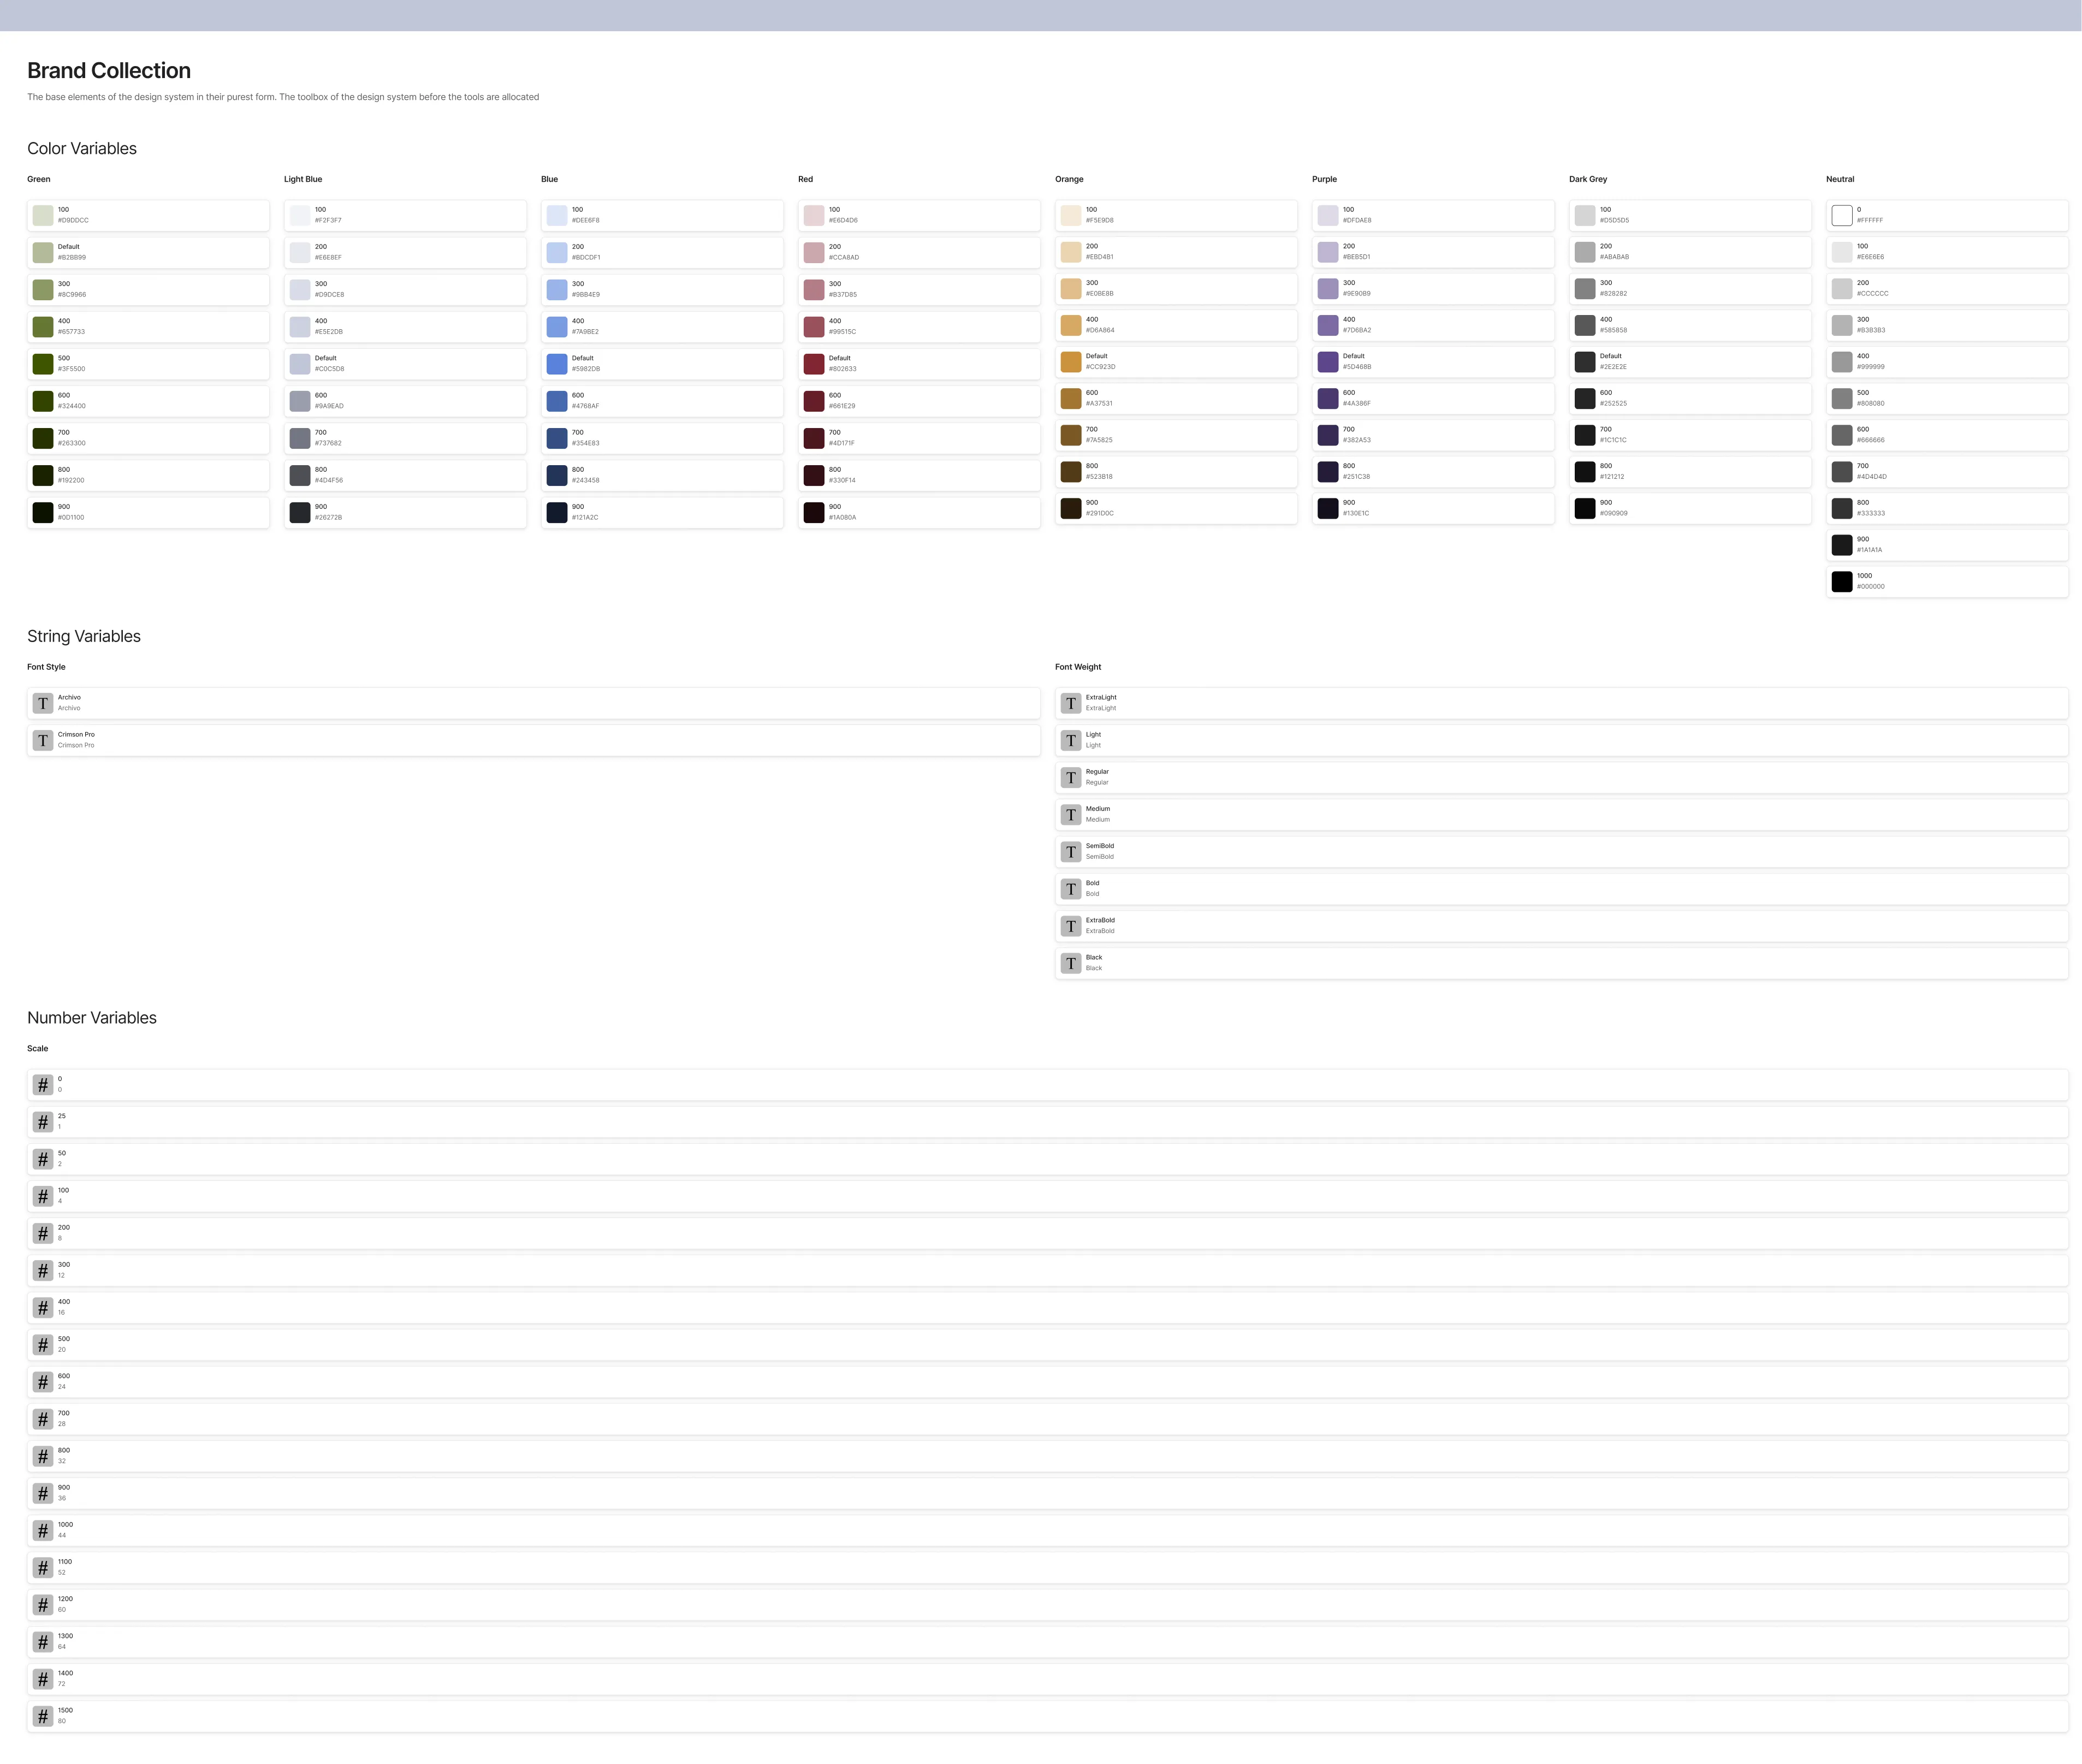
Task: Click the Red Default swatch #802633
Action: click(814, 364)
